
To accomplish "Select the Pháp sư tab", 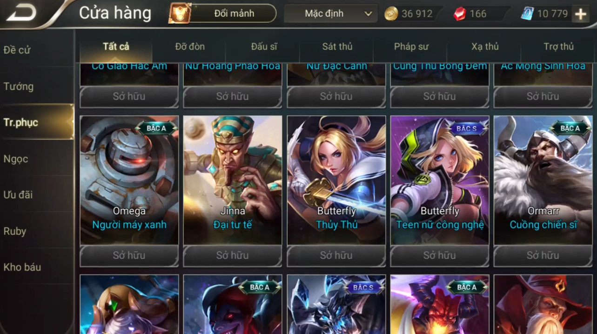I will (411, 47).
